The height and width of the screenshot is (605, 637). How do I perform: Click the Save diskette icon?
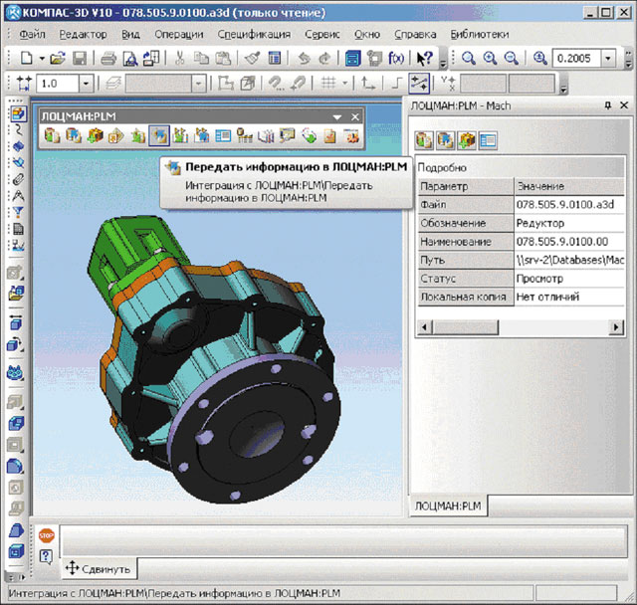coord(80,58)
